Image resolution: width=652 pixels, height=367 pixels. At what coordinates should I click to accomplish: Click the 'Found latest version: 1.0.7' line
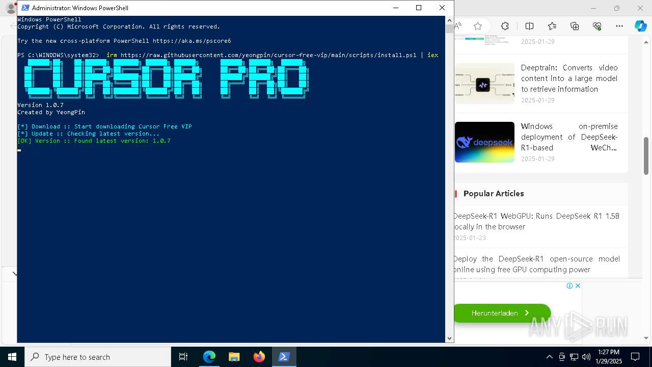pyautogui.click(x=94, y=141)
